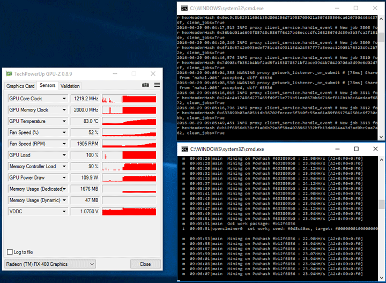Expand the GPU Core Clock dropdown
Screen dimensions: 386x283
click(64, 99)
